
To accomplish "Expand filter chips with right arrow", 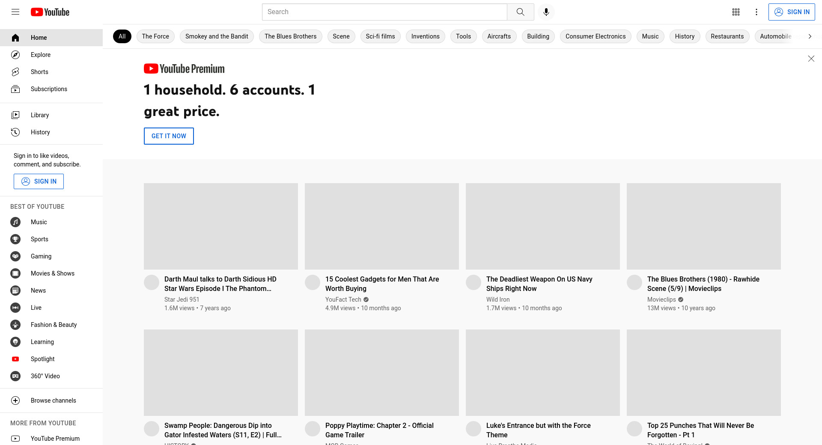I will 810,36.
